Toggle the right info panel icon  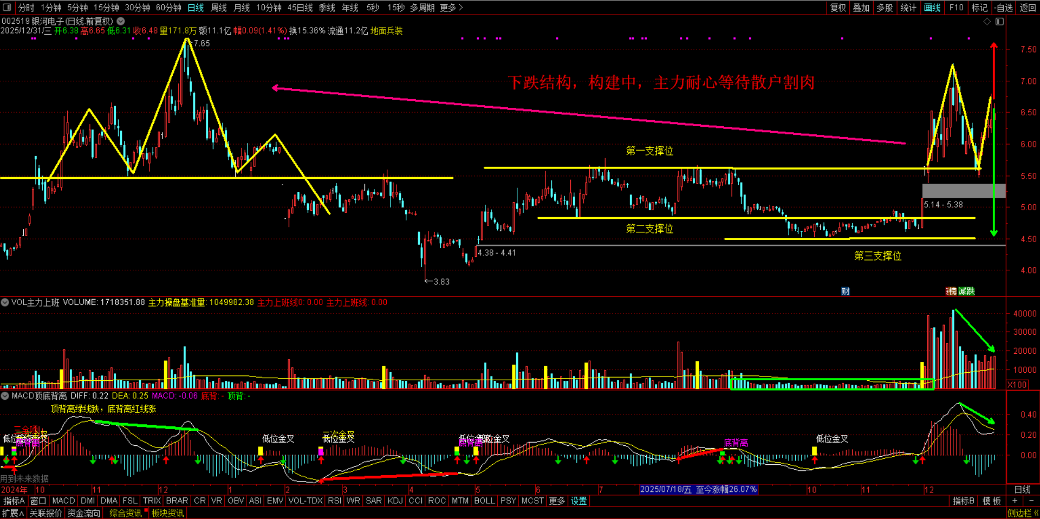(x=999, y=21)
